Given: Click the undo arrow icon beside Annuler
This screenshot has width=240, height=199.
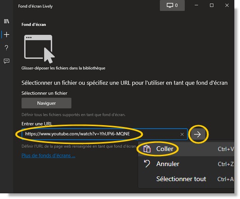Looking at the screenshot, I should pyautogui.click(x=147, y=164).
